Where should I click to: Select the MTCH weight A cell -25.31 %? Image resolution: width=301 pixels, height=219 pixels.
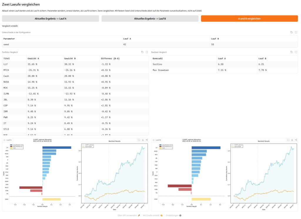[x=45, y=70]
